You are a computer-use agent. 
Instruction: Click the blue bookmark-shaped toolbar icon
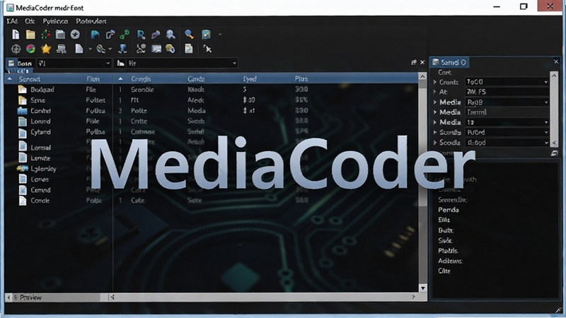pyautogui.click(x=96, y=35)
